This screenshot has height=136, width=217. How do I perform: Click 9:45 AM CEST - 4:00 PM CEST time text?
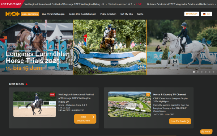pyautogui.click(x=71, y=110)
